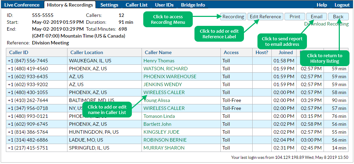Open the User IDs tab
Screen dimensions: 354x164
(x=164, y=5)
